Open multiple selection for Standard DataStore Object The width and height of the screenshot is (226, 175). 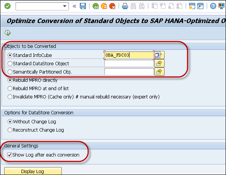(x=160, y=63)
